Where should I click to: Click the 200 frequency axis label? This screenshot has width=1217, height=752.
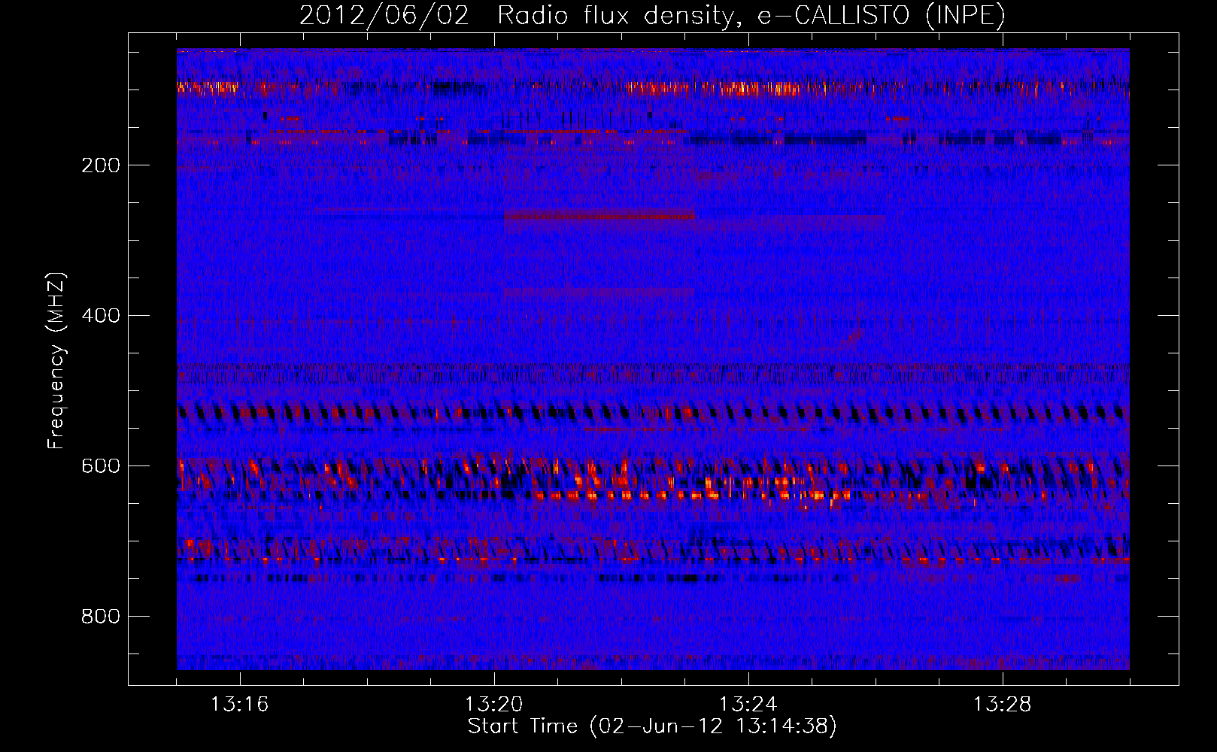tap(101, 165)
